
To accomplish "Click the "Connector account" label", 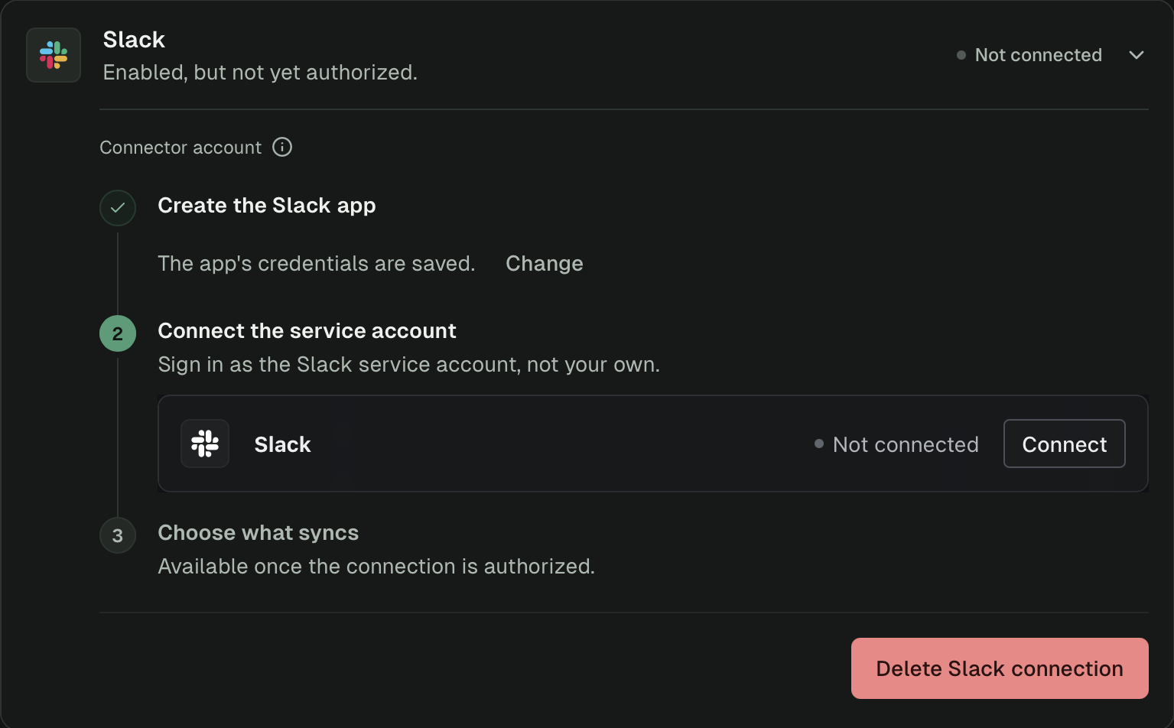I will [180, 148].
